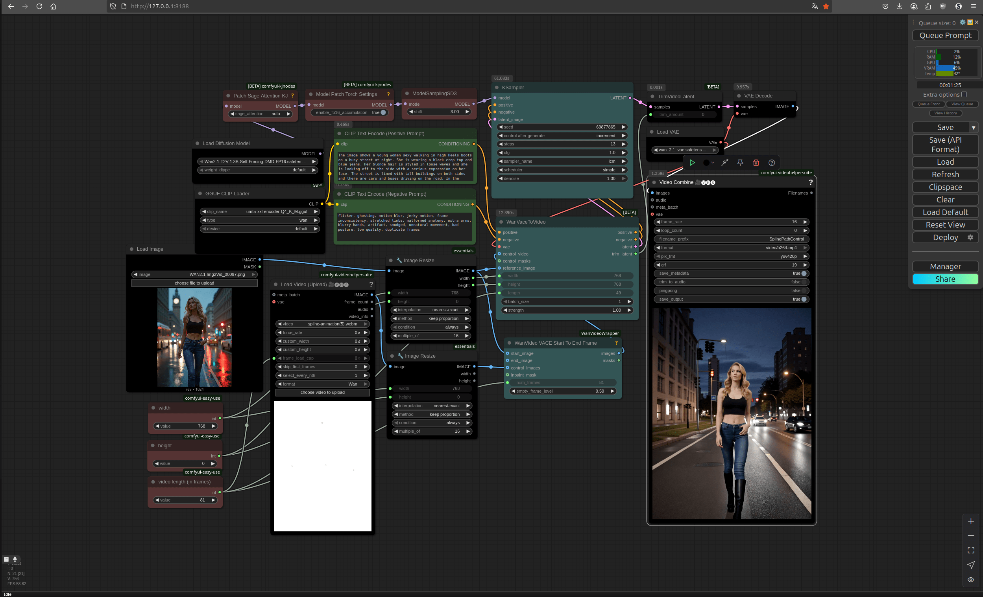Click Queue Prompt button
This screenshot has height=597, width=983.
tap(945, 35)
